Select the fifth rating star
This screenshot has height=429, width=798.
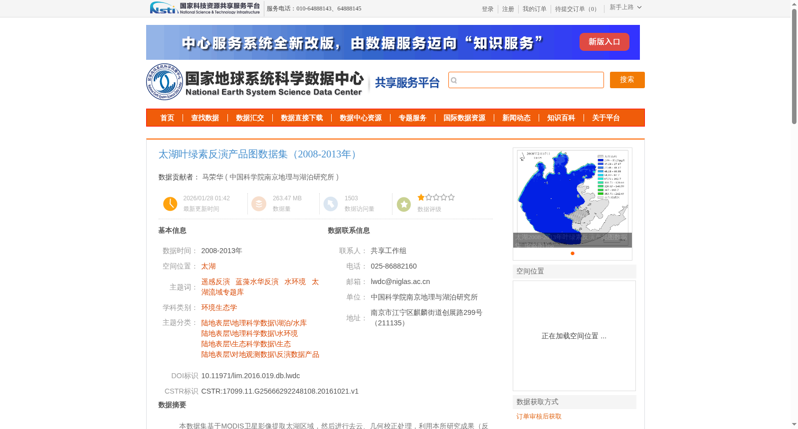click(451, 197)
